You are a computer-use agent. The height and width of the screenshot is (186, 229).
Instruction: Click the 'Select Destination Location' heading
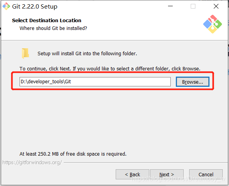coord(47,21)
